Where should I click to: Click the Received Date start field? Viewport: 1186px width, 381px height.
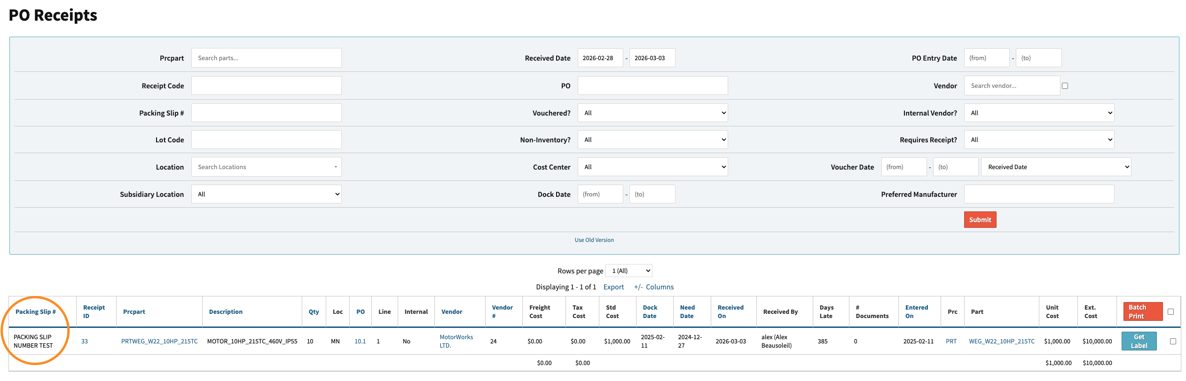tap(600, 58)
